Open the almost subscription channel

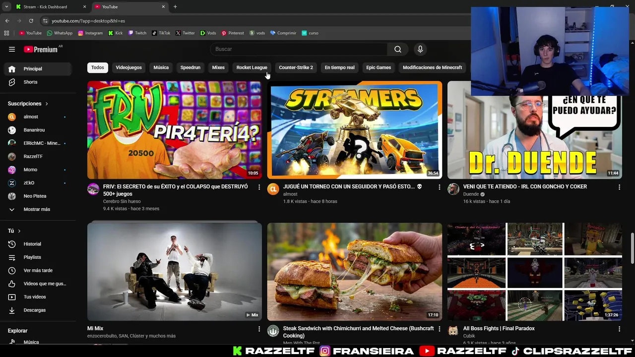(38, 117)
